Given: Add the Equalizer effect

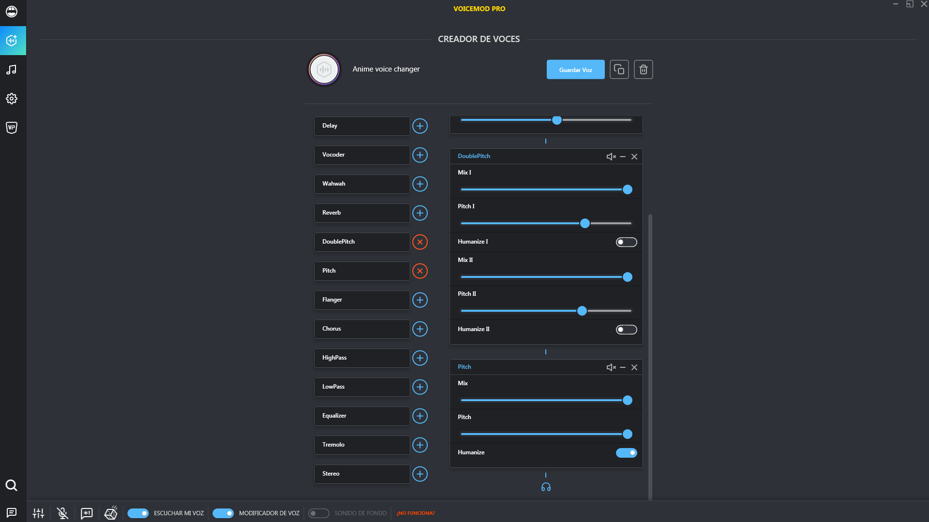Looking at the screenshot, I should pyautogui.click(x=420, y=416).
